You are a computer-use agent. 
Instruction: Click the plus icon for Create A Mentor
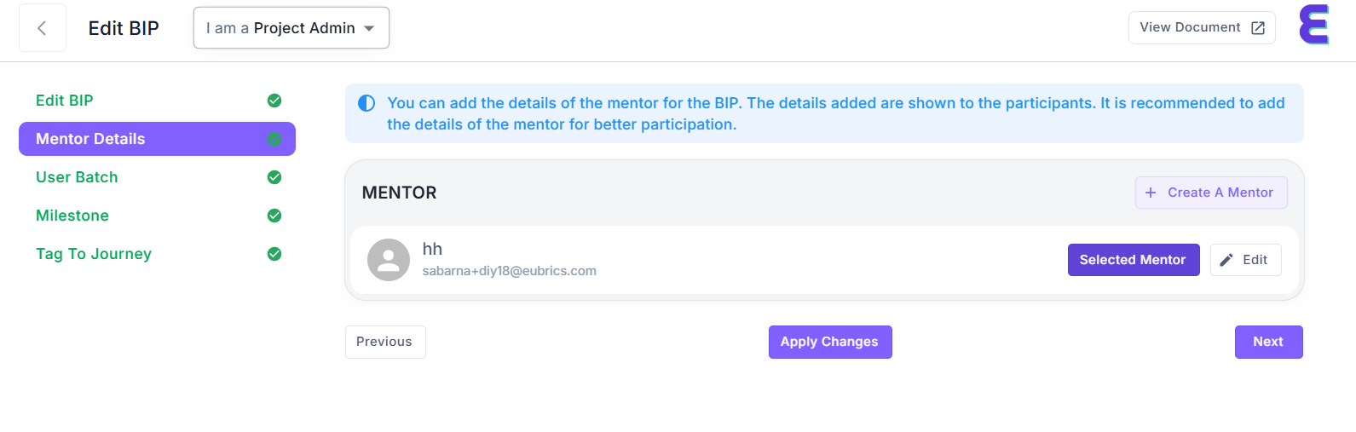[1151, 193]
